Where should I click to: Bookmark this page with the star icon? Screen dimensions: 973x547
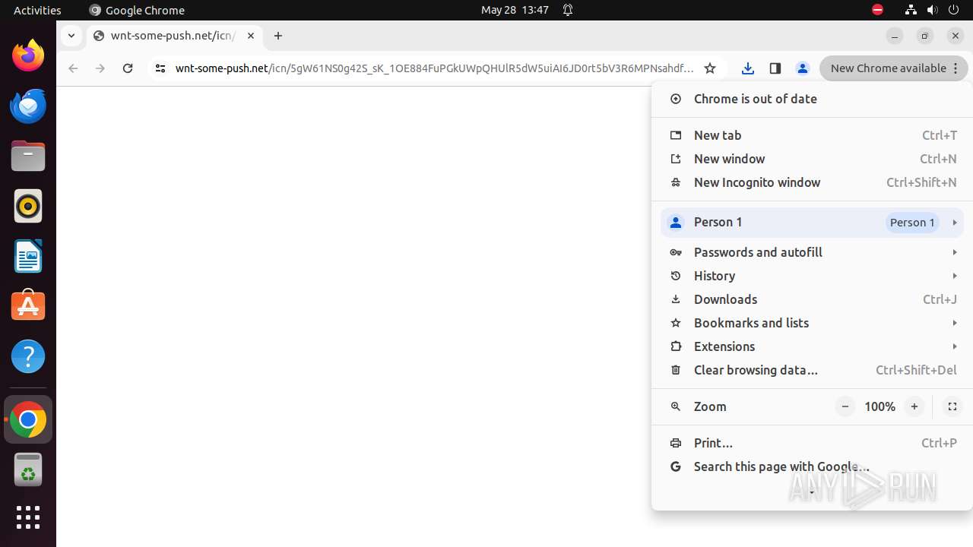tap(710, 68)
